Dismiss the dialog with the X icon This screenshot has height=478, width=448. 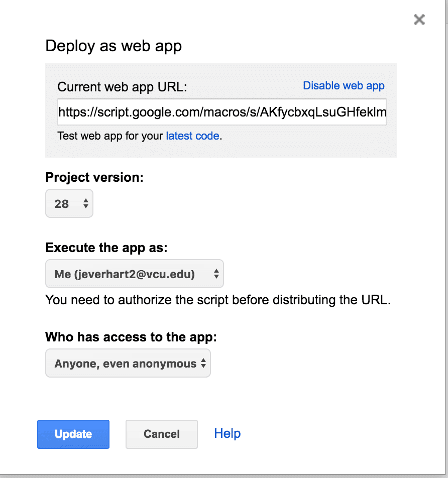click(x=419, y=20)
